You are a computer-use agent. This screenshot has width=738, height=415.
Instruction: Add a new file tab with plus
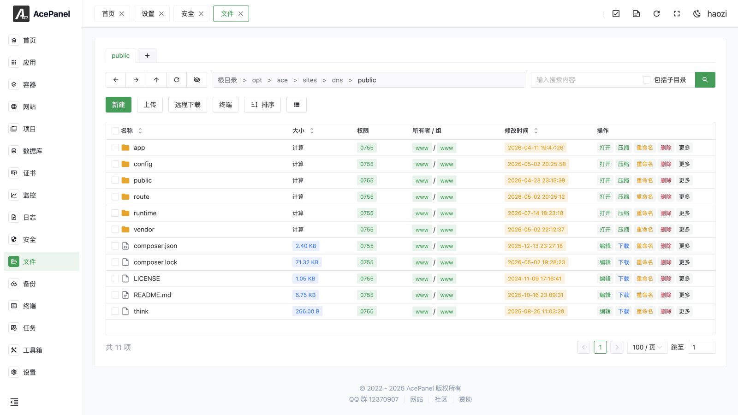148,55
